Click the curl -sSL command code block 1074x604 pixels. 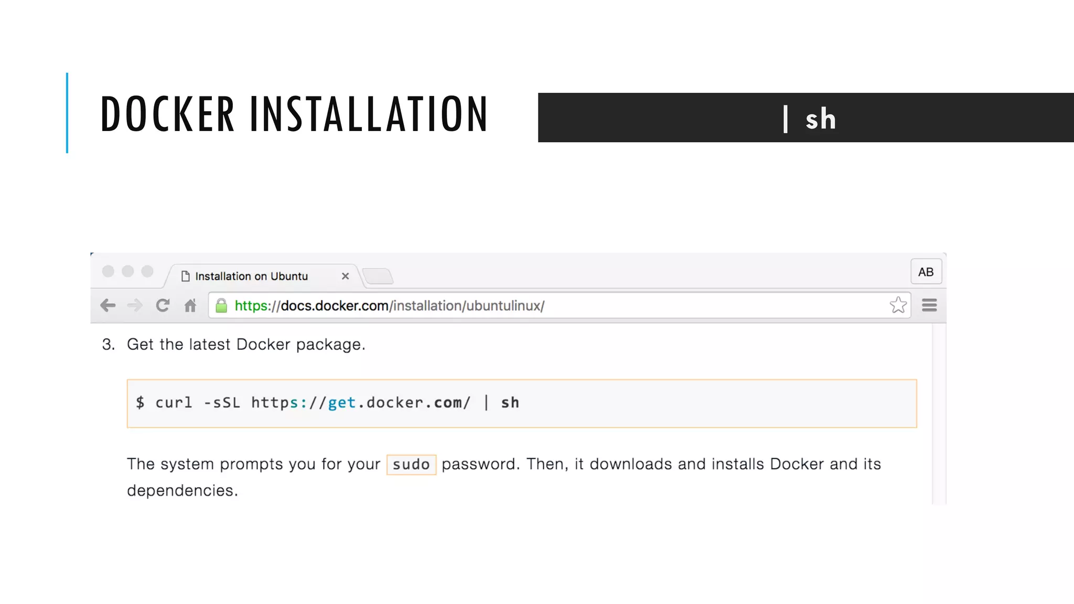[x=522, y=403]
